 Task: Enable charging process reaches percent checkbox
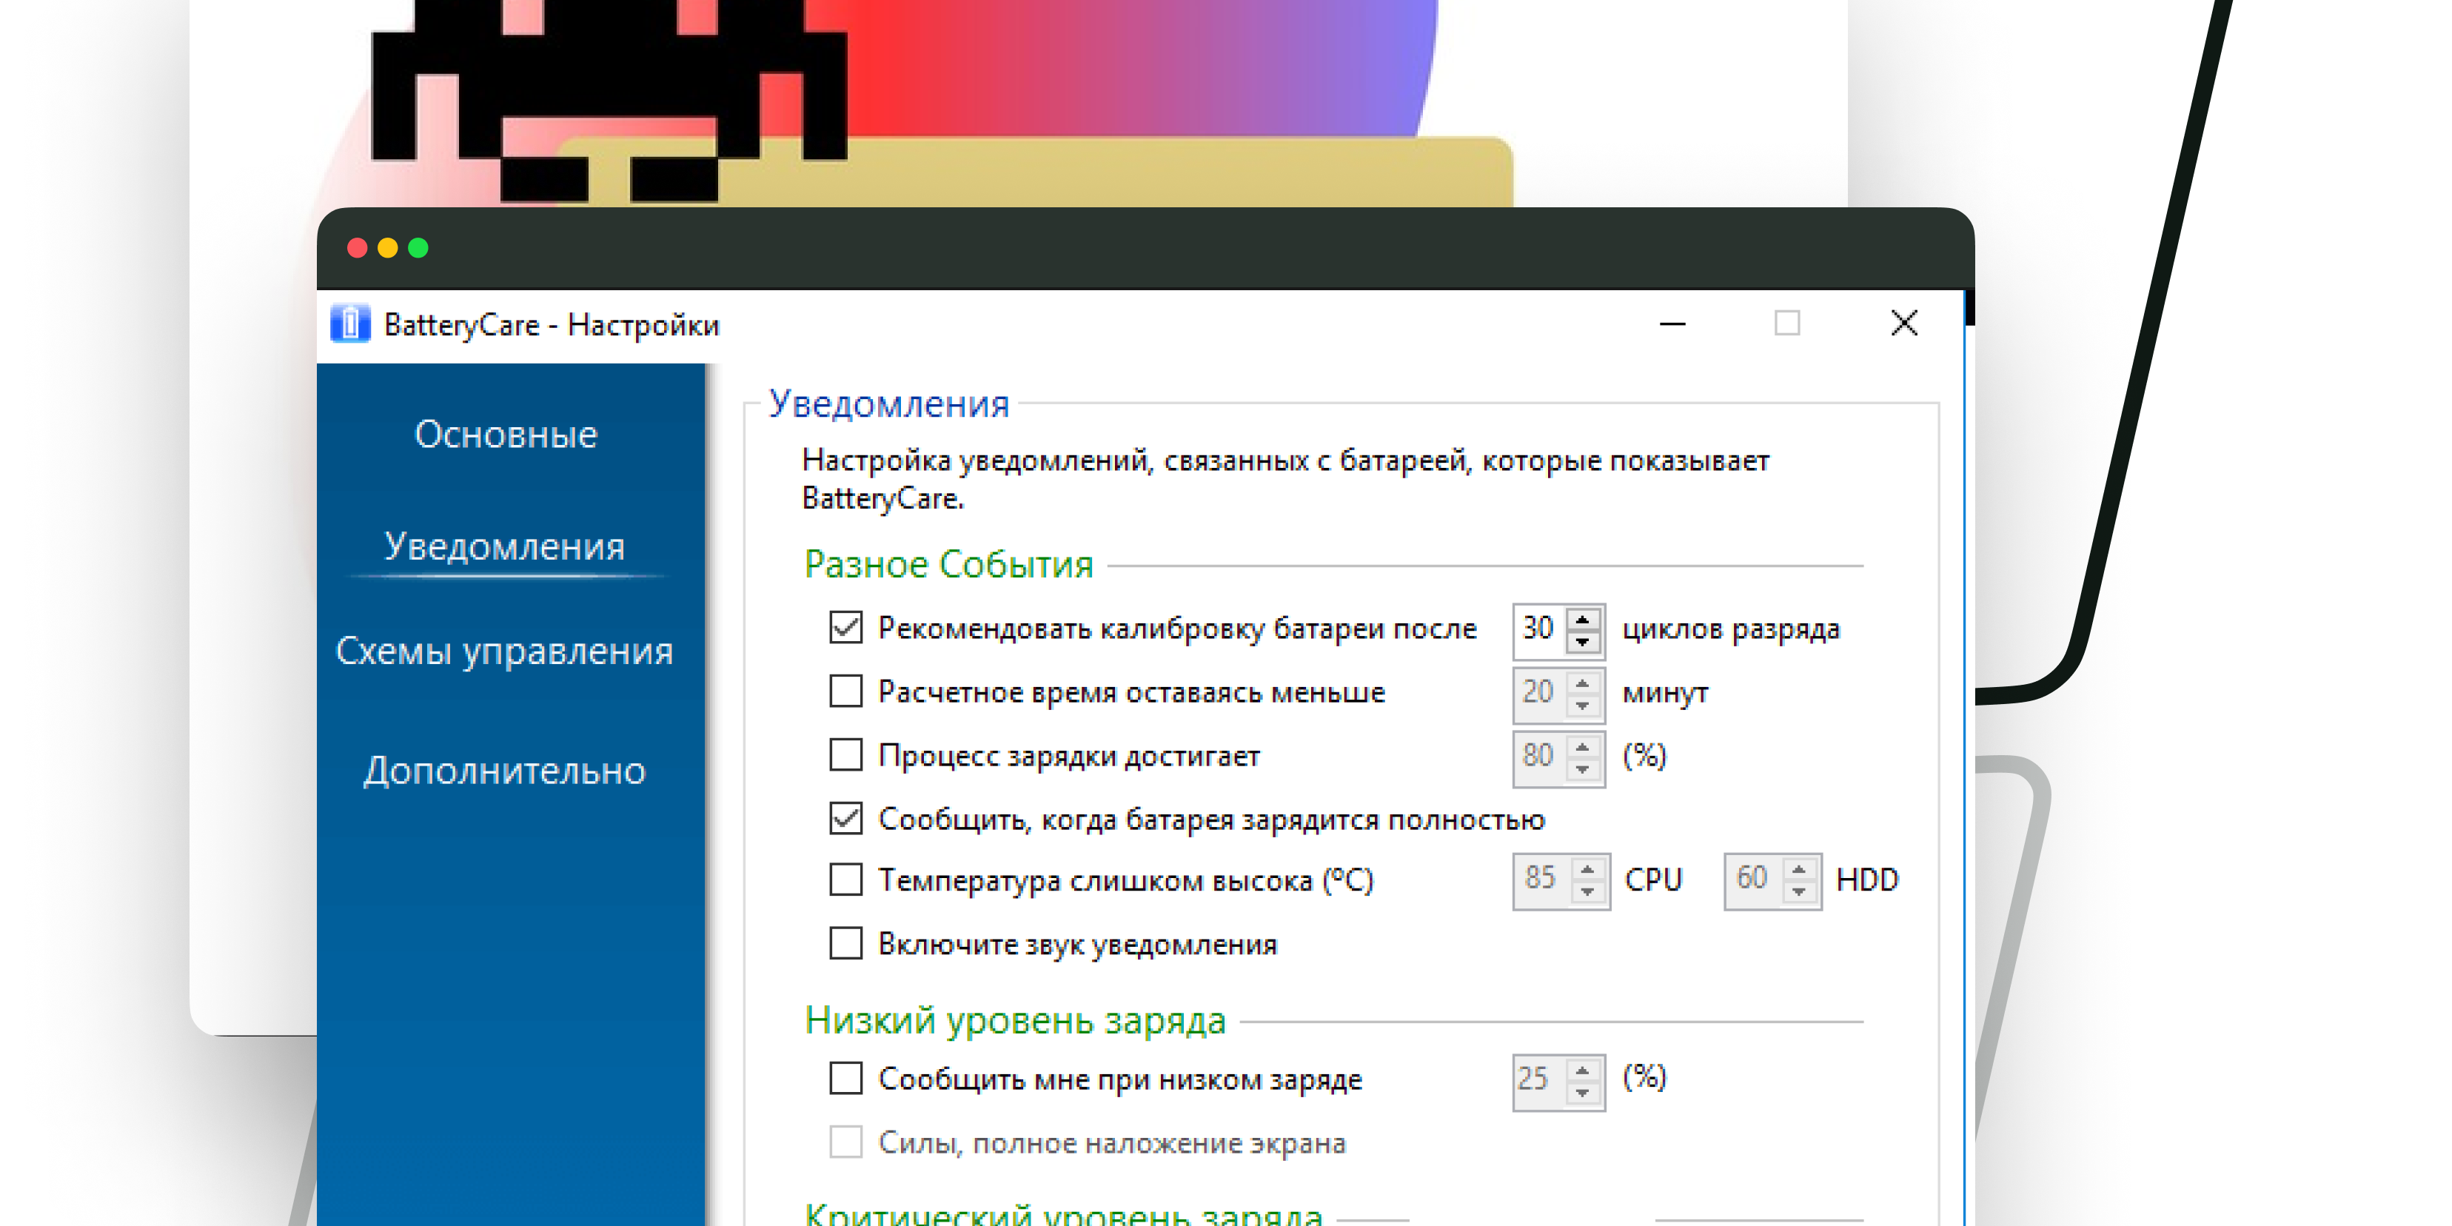(x=845, y=755)
